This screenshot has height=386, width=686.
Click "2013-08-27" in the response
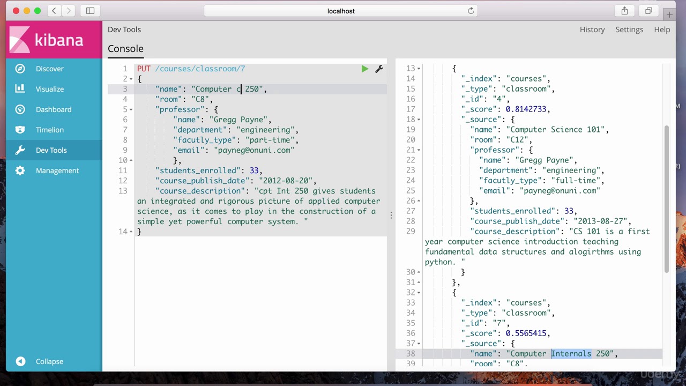(x=600, y=221)
